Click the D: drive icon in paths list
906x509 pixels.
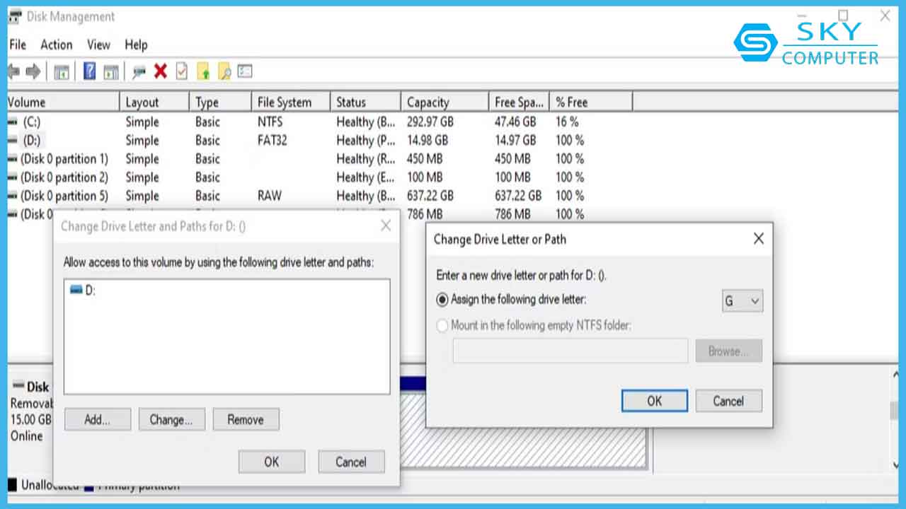(x=76, y=289)
